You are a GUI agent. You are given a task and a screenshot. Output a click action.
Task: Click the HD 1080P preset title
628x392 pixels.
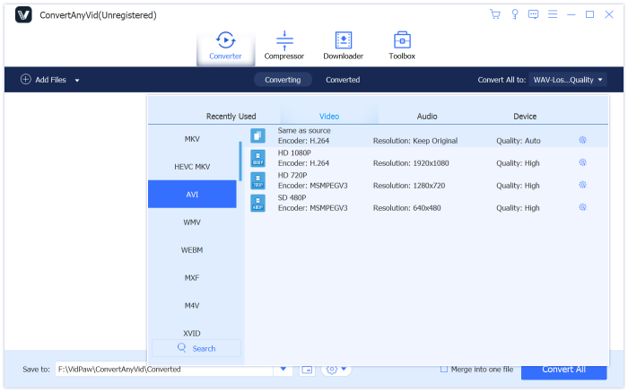tap(294, 152)
